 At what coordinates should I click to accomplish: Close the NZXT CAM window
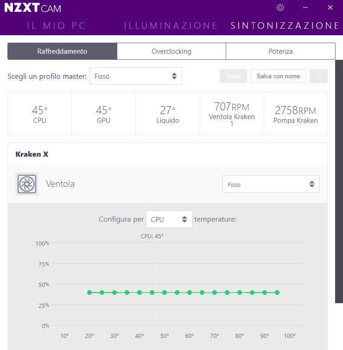330,7
